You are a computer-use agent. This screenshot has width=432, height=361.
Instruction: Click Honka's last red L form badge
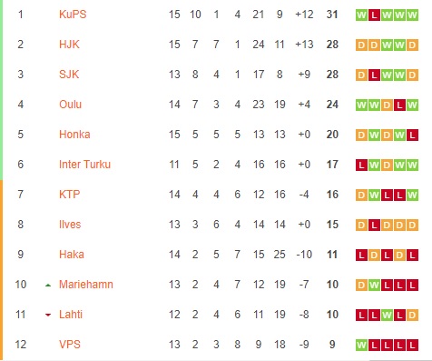[x=412, y=135]
